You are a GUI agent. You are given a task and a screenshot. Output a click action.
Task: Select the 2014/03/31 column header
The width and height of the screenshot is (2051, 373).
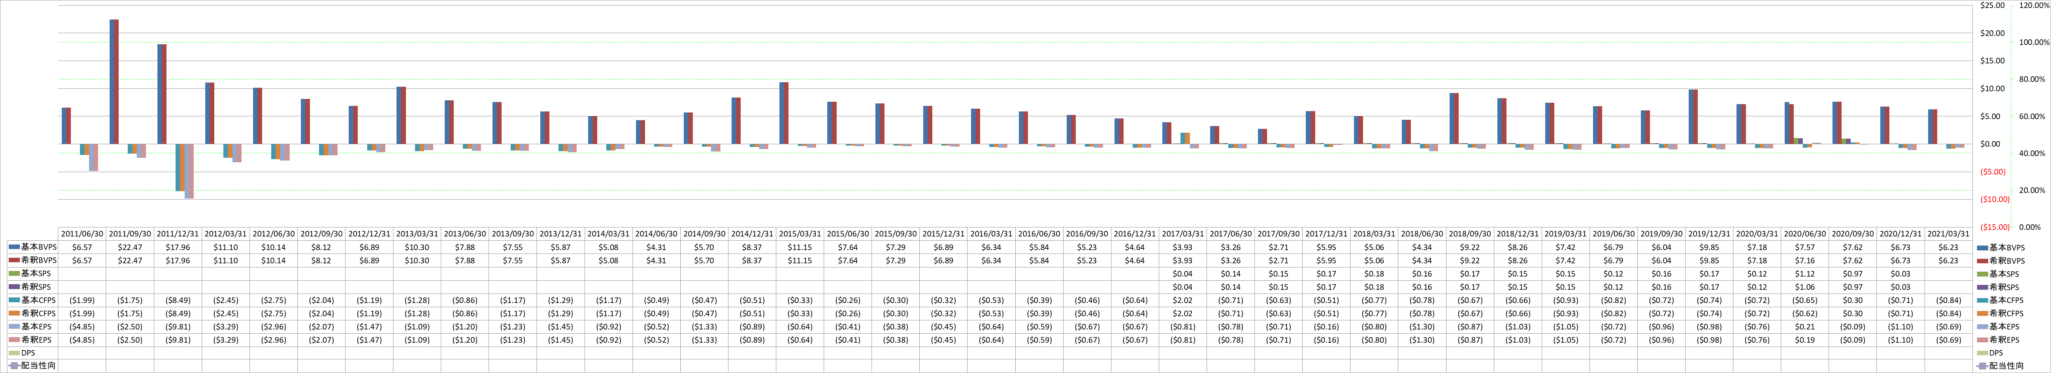[x=609, y=234]
